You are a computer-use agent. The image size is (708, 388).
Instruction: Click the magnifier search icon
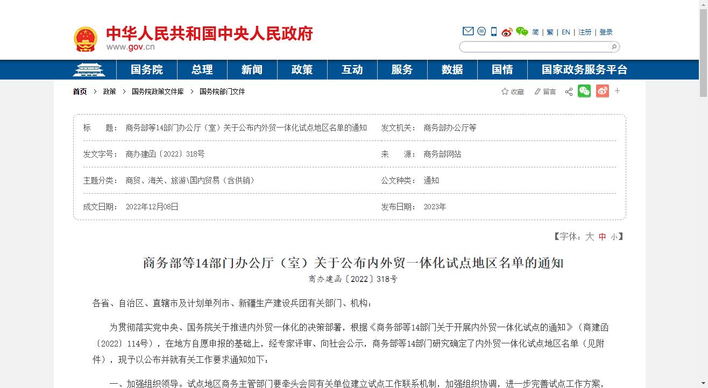coord(613,47)
